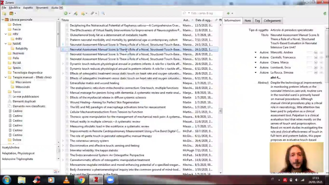329x185 pixels.
Task: Click the New Collection toolbar icon
Action: click(4, 13)
